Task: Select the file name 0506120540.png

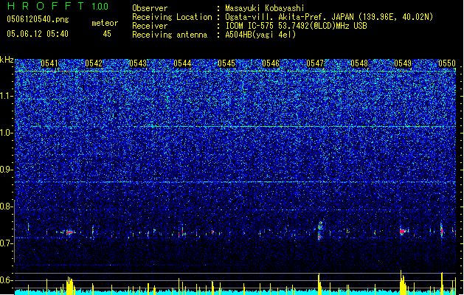Action: (38, 19)
